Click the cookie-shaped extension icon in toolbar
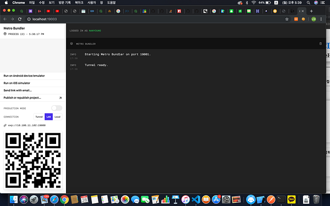Screen dimensions: 330x206 (x=303, y=19)
